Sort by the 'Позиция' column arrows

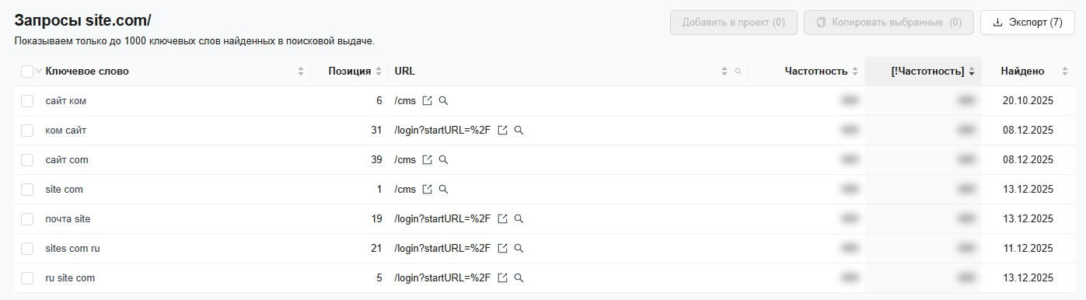[x=379, y=72]
